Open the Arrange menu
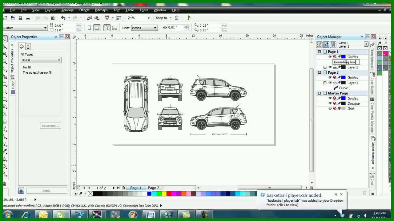 click(67, 10)
